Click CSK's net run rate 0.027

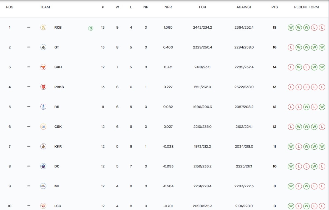click(168, 127)
